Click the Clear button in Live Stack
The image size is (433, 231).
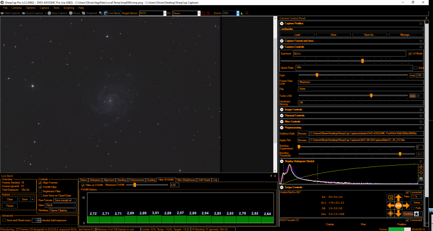[10, 199]
